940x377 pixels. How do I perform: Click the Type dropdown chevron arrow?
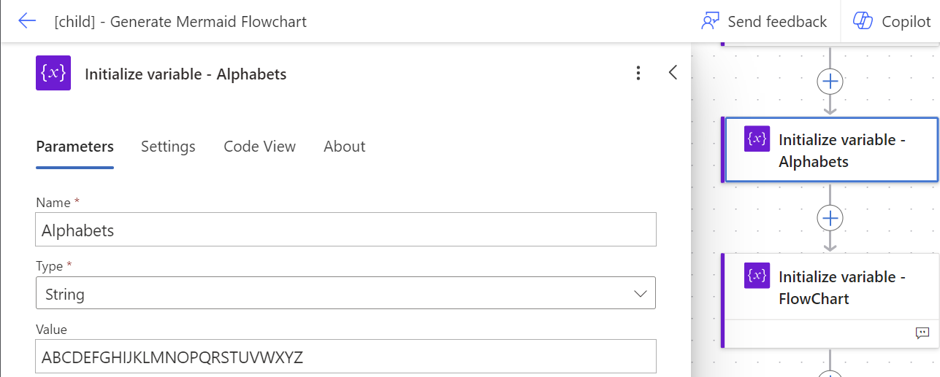point(641,294)
